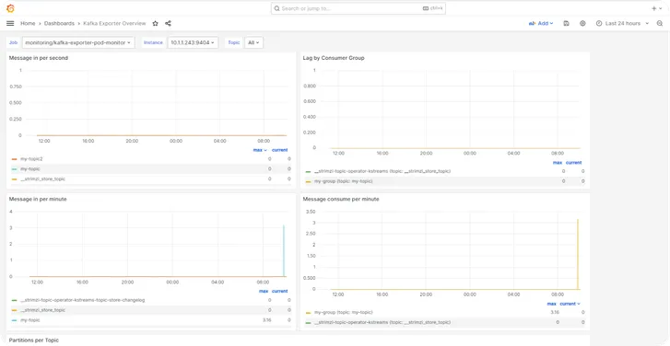Open dashboard settings gear icon
The image size is (670, 346).
tap(582, 23)
